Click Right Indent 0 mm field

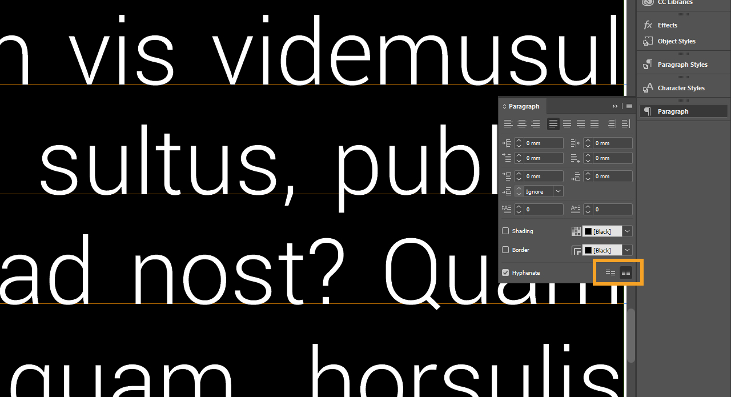[613, 143]
